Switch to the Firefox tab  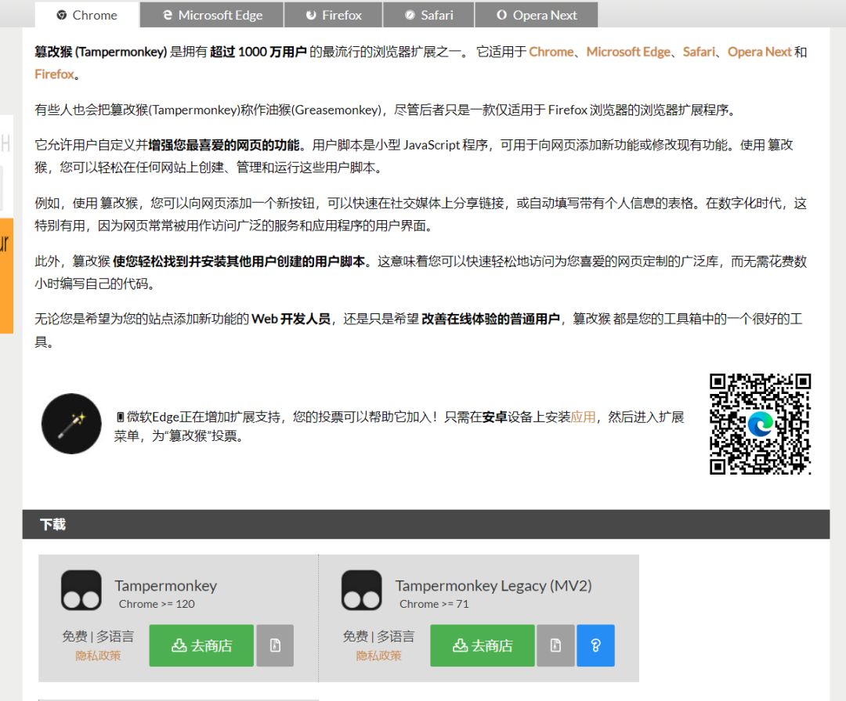[334, 15]
